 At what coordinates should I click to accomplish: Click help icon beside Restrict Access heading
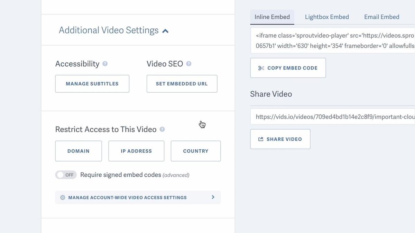[x=162, y=129]
